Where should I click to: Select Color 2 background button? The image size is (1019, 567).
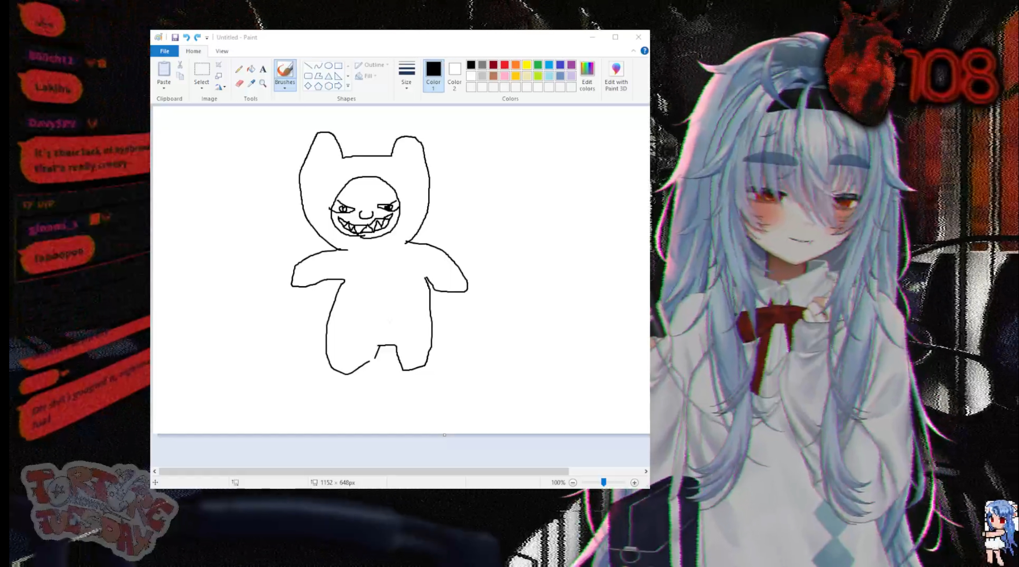coord(455,76)
